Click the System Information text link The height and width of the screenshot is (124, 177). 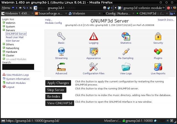[18, 79]
